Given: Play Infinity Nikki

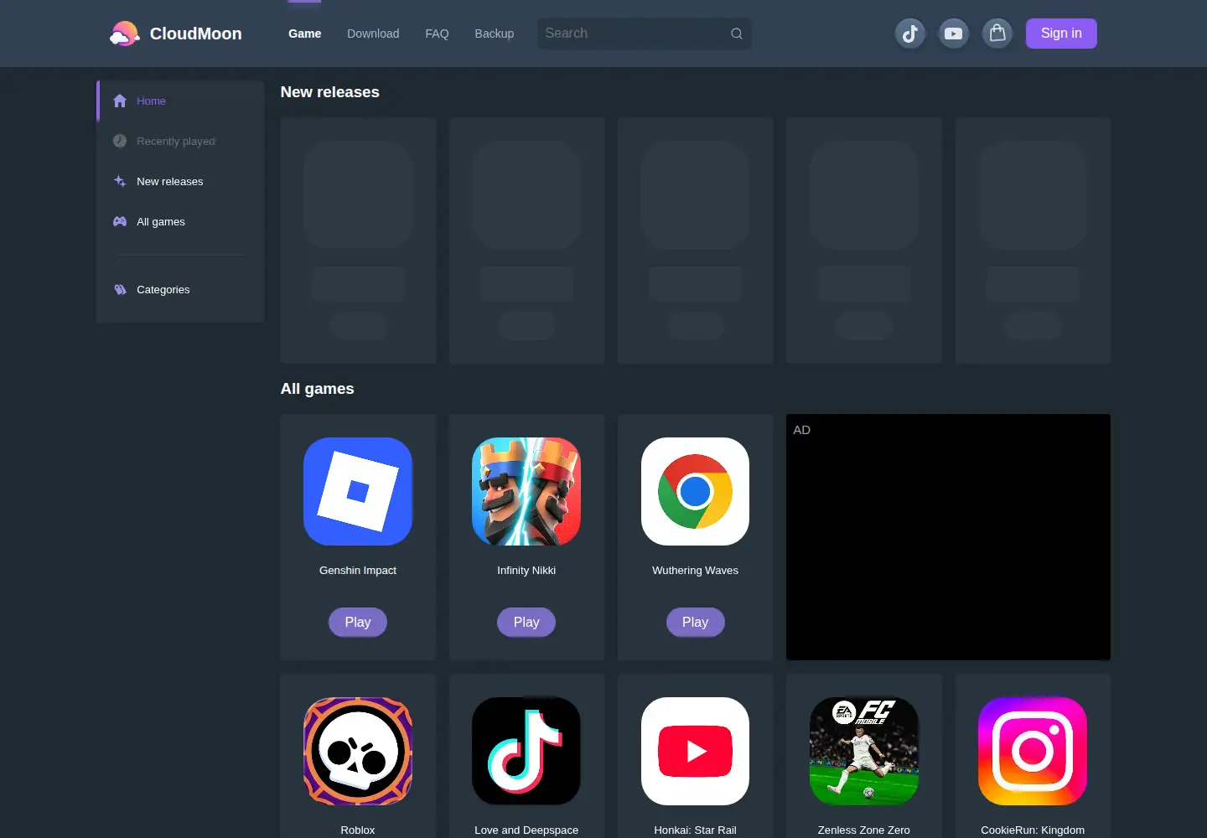Looking at the screenshot, I should [x=526, y=622].
